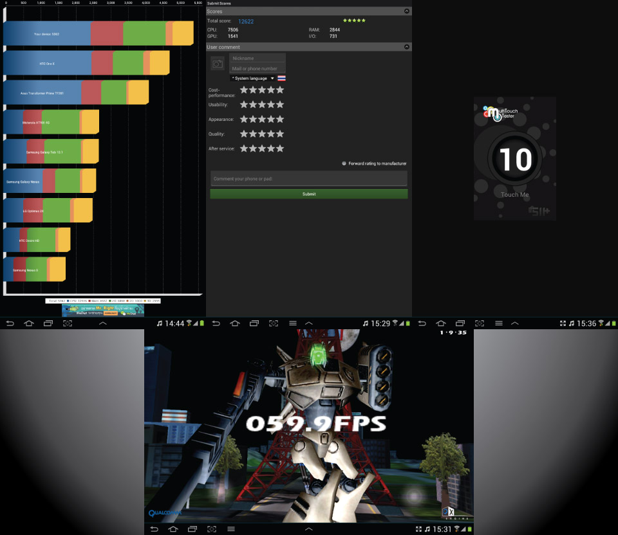Open recent apps in the 15:31 navigation bar

coord(192,529)
